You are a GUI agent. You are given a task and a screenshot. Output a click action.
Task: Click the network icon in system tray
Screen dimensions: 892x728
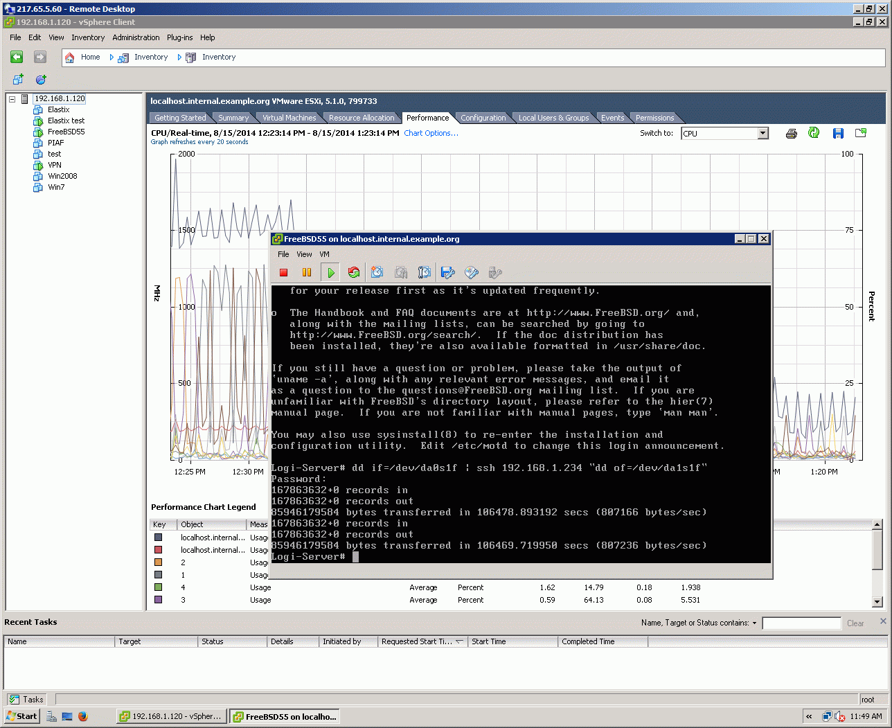click(827, 716)
